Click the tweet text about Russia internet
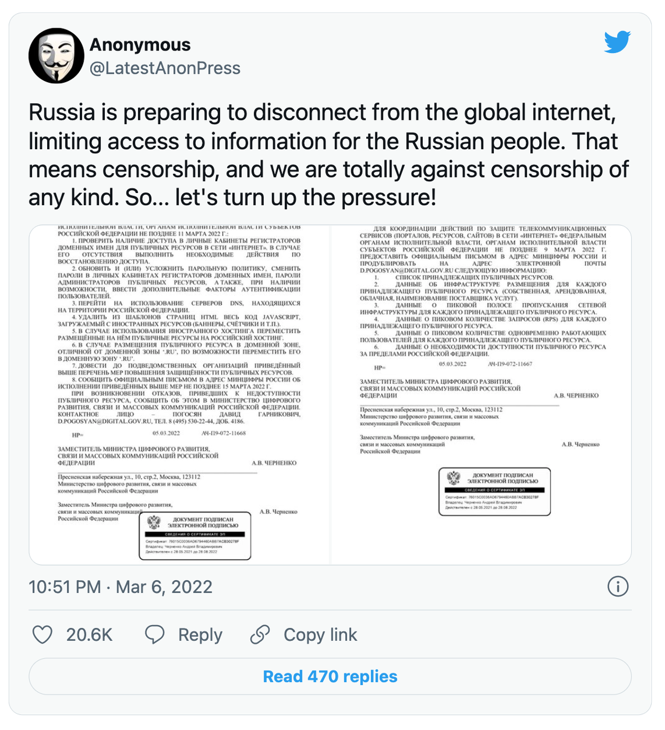This screenshot has height=730, width=665. [329, 155]
